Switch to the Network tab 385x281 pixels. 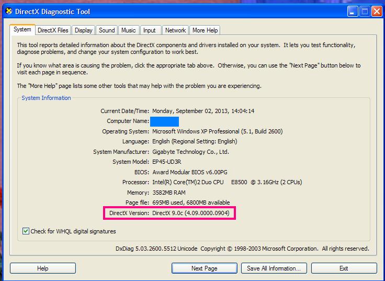175,30
